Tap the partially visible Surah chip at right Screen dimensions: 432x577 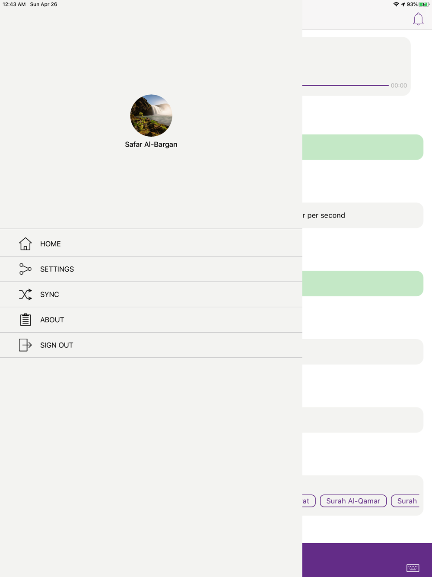point(406,501)
